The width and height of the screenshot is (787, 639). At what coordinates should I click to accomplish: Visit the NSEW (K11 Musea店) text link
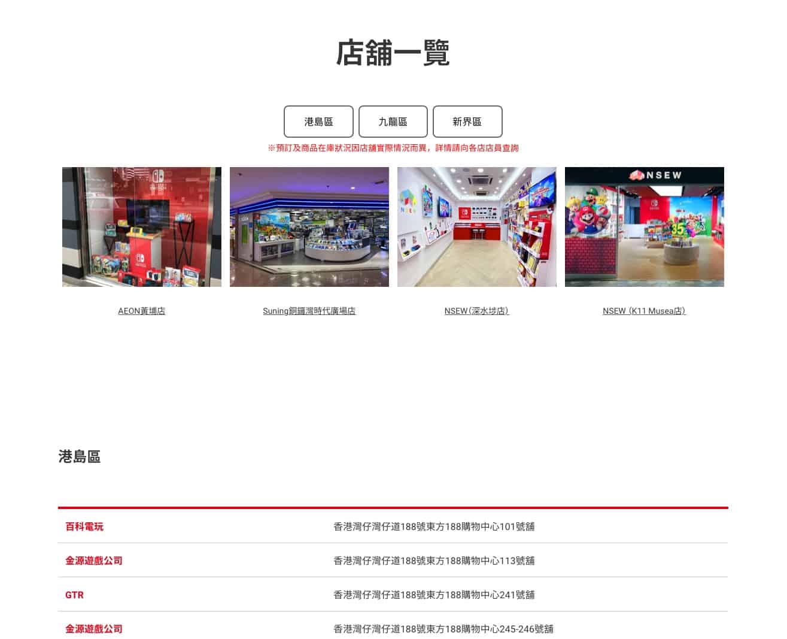[644, 311]
